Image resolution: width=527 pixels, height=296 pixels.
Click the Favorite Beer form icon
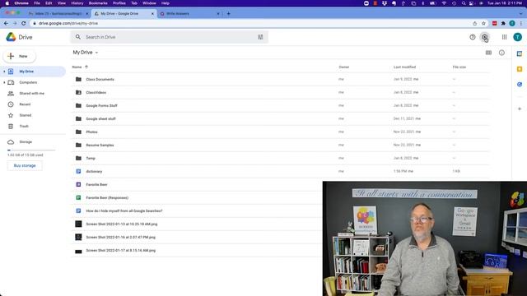(78, 184)
